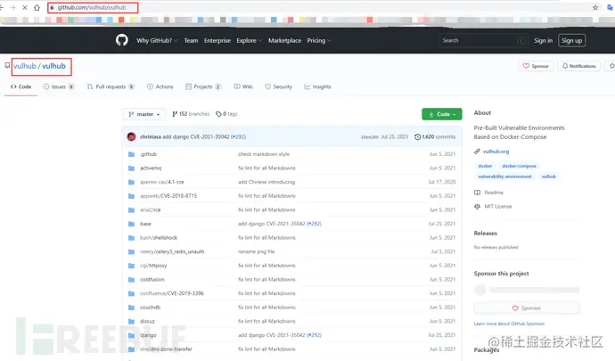Open the discuz folder icon
This screenshot has width=615, height=361.
point(131,322)
